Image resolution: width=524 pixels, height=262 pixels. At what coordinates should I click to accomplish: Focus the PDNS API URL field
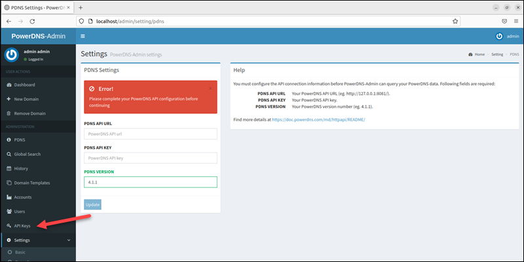[151, 134]
